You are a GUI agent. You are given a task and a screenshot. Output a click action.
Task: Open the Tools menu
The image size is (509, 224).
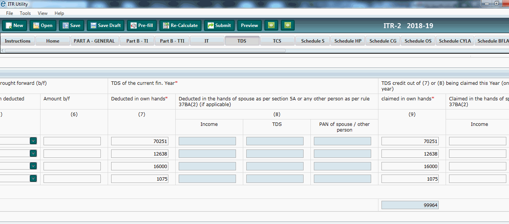pos(25,13)
